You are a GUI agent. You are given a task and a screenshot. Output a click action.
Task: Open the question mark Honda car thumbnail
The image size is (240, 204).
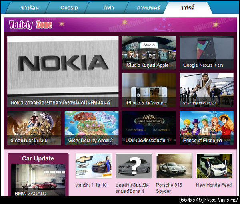[134, 166]
